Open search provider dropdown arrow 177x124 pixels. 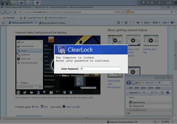(x=175, y=12)
